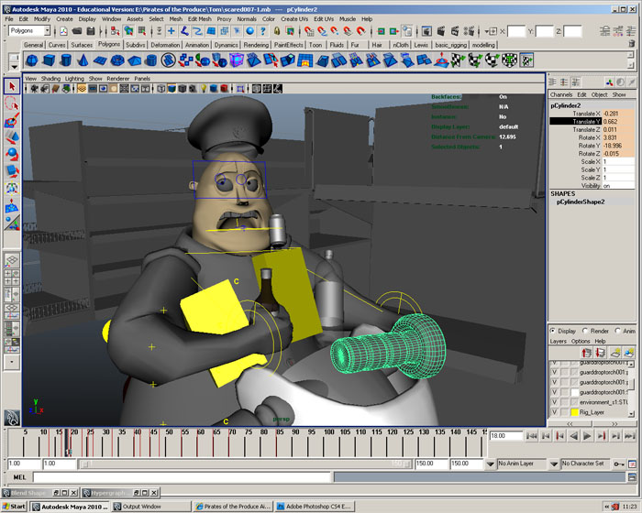Click the trash can shelf icon

(631, 44)
